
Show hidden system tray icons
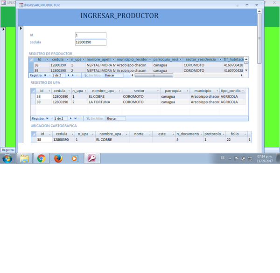[x=230, y=158]
